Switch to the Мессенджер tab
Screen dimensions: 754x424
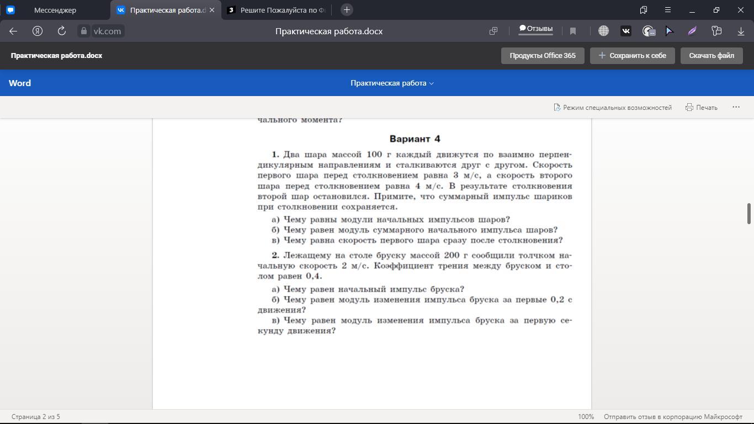click(55, 10)
